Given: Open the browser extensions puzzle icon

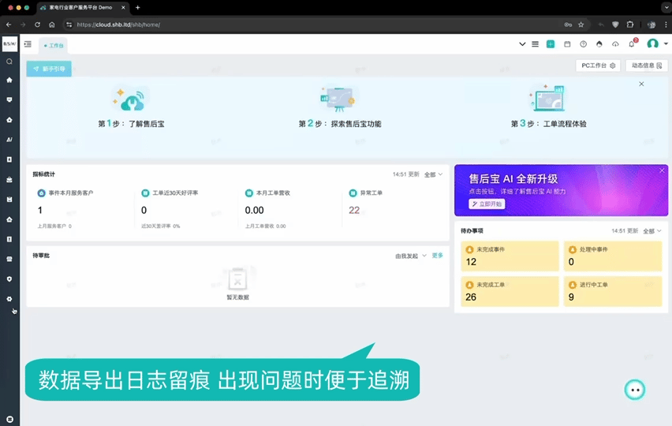Looking at the screenshot, I should [x=630, y=25].
